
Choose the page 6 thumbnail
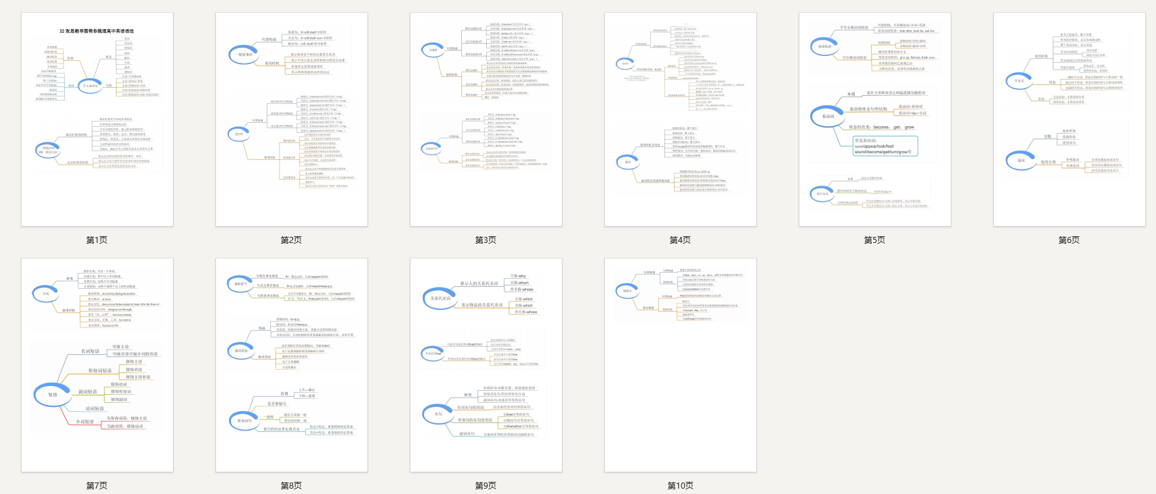(1069, 119)
